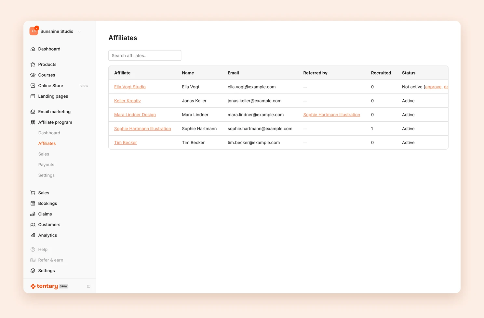Screen dimensions: 484x318
Task: Click the email tim.becker@example.com
Action: tap(254, 143)
